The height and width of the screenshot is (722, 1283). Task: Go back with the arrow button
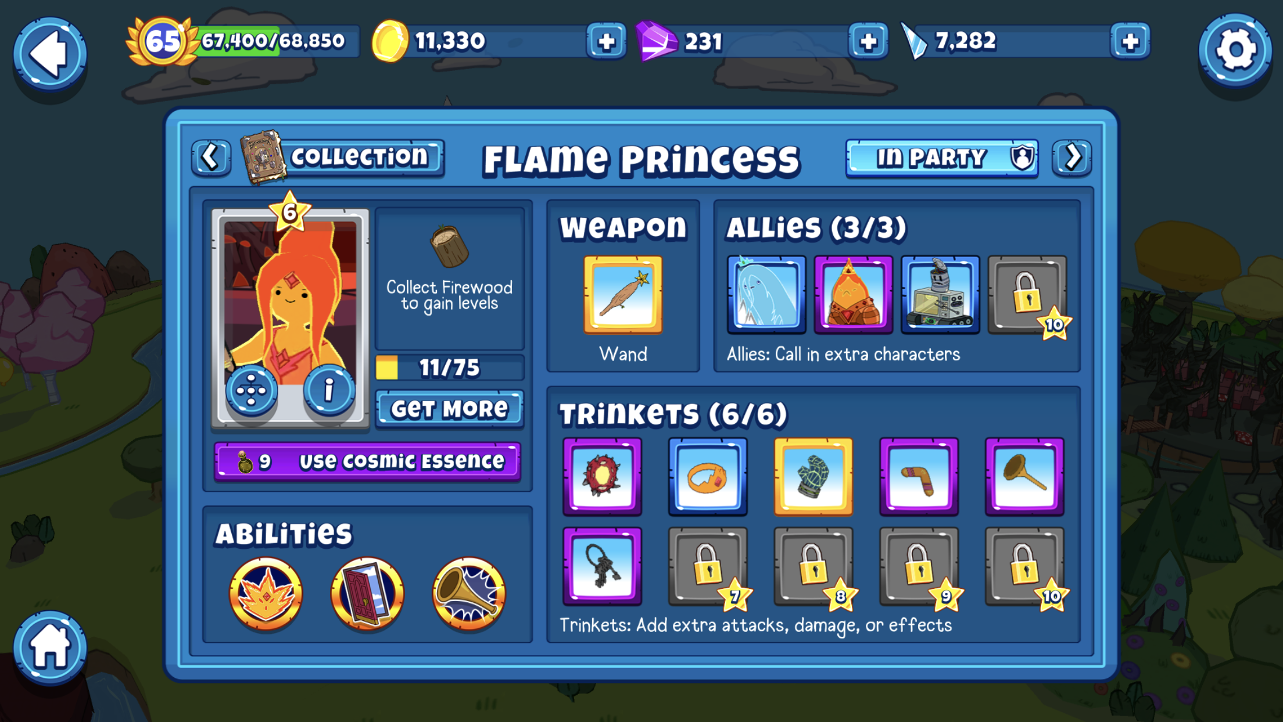click(50, 54)
